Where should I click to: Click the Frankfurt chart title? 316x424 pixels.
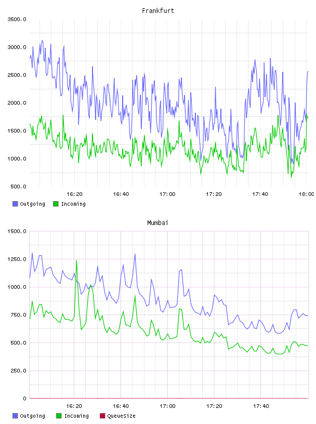pyautogui.click(x=158, y=11)
